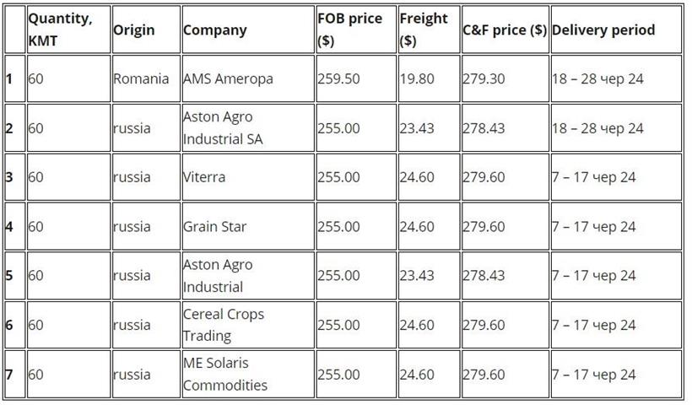Click the ME Solaris Commodities cell
Viewport: 692px width, 405px height.
pyautogui.click(x=225, y=374)
